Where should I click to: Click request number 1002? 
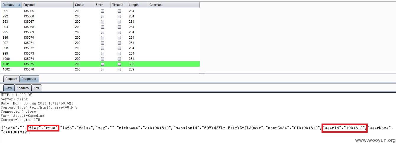(x=6, y=69)
